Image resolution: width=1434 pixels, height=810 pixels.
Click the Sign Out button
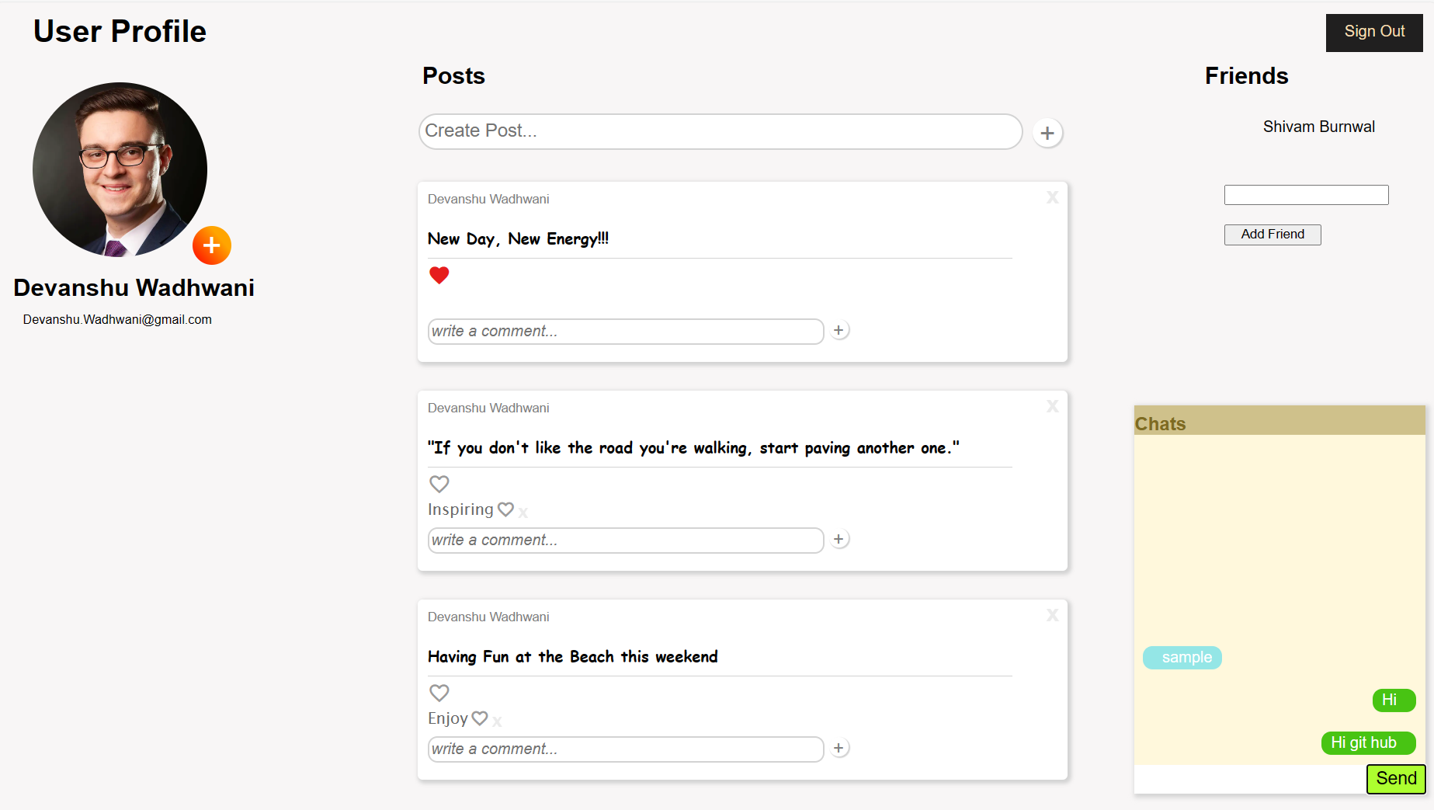coord(1373,32)
